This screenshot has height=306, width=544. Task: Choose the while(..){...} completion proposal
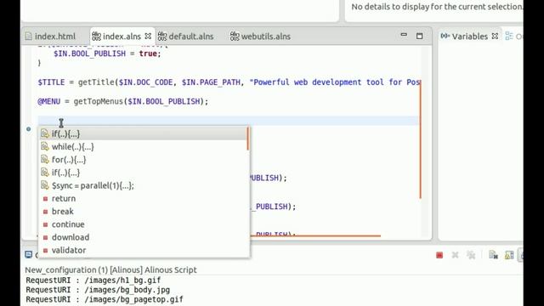(x=144, y=147)
